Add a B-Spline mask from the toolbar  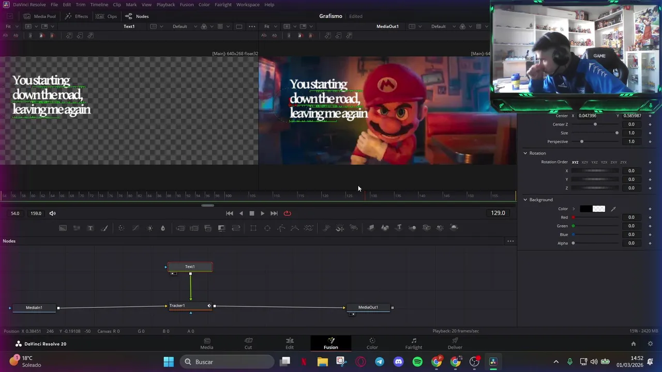[294, 228]
